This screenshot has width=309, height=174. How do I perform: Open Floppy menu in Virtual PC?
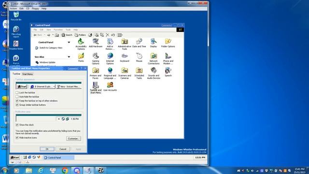click(x=35, y=9)
